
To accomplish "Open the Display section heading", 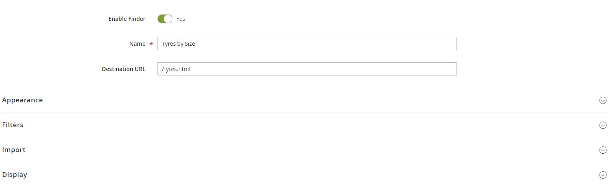I will [x=15, y=175].
